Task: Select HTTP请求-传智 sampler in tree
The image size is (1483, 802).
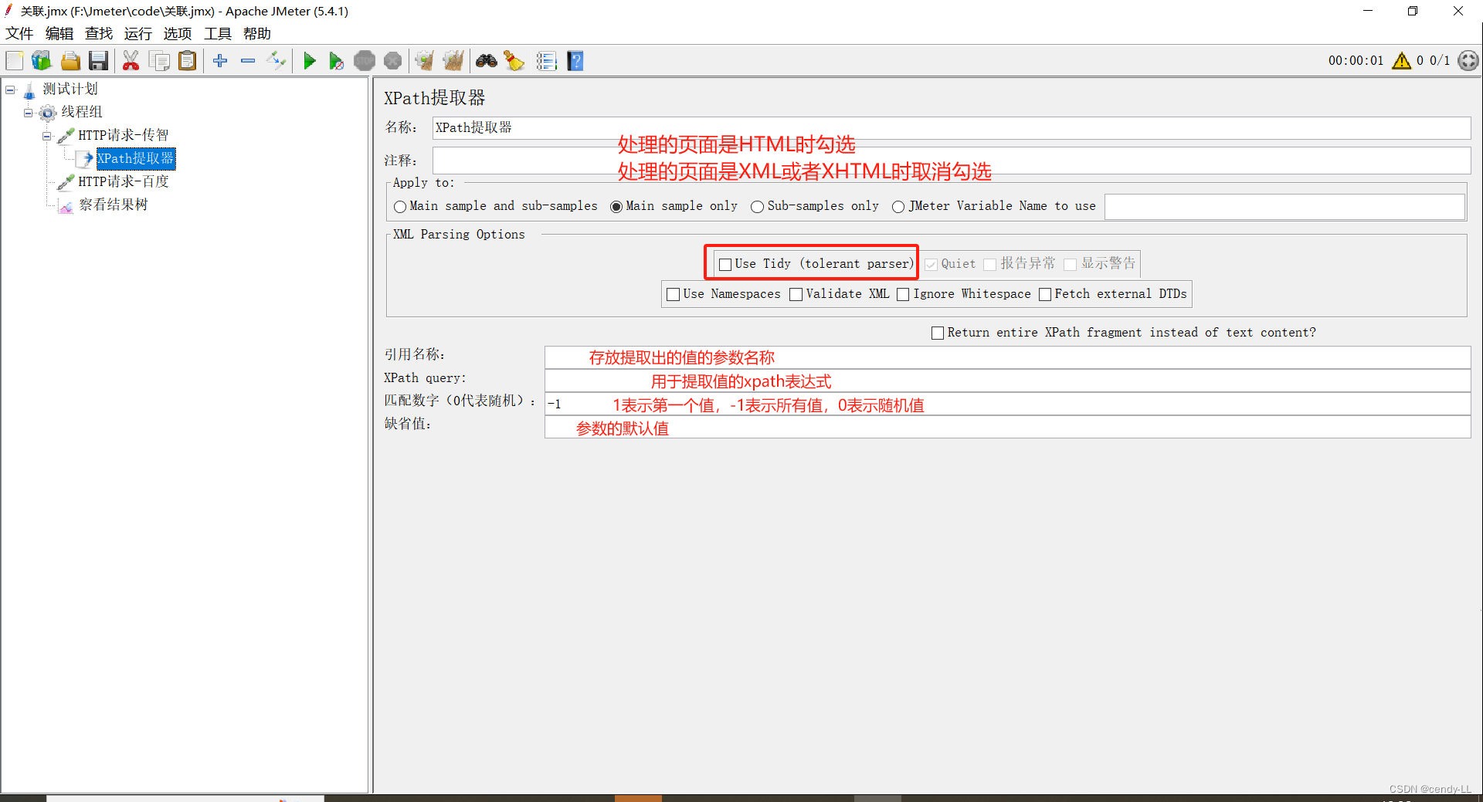Action: click(x=124, y=135)
